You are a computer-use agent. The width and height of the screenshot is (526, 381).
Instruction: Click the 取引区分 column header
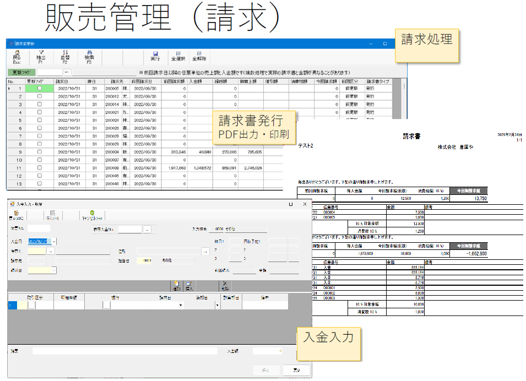[x=36, y=297]
